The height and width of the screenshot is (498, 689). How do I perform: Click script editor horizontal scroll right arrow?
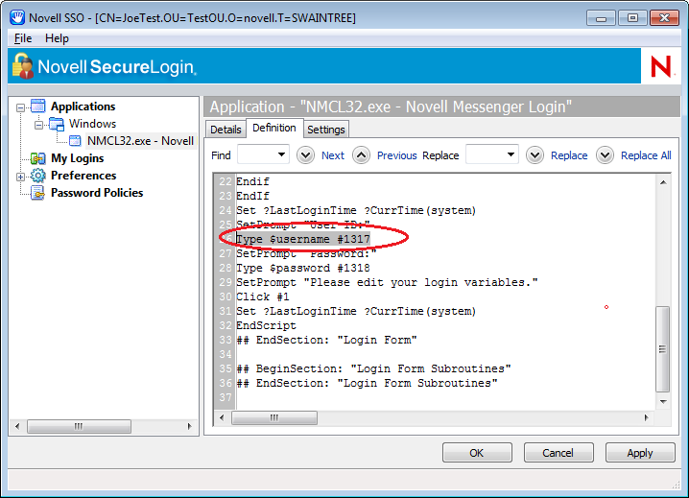click(x=646, y=417)
